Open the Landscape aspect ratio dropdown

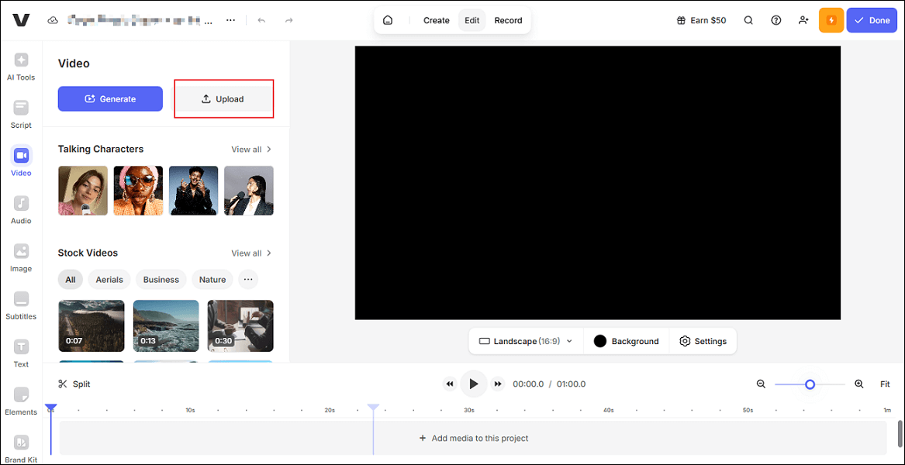click(525, 341)
